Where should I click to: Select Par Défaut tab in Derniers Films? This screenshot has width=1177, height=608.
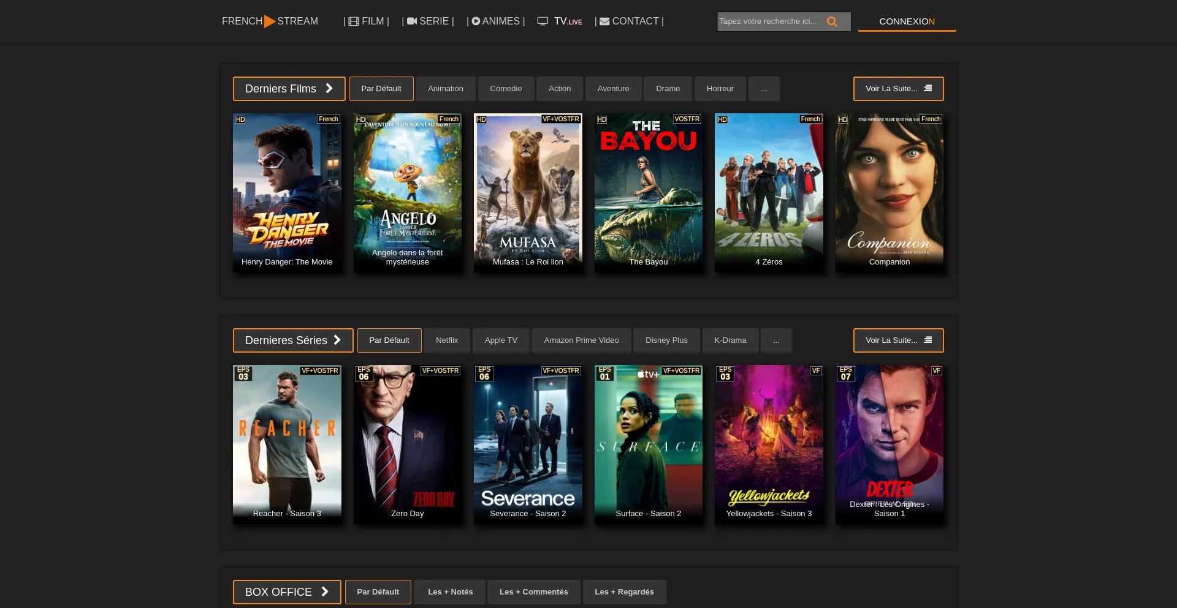point(381,89)
